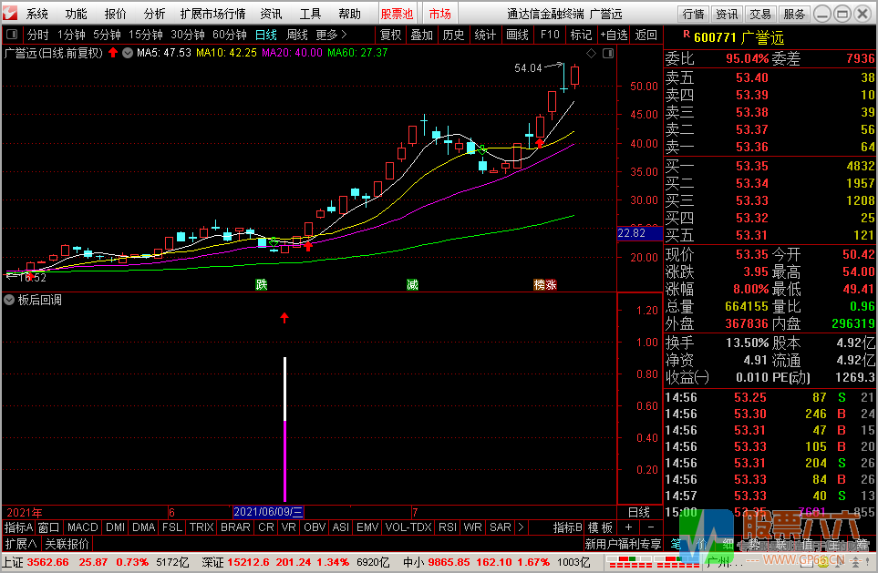Show more indicators with the > arrow
Viewport: 878px width, 573px height.
[x=521, y=527]
